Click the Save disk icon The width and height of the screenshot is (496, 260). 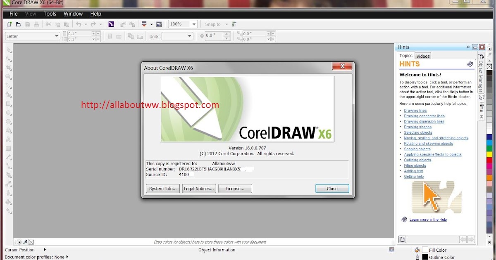point(28,24)
